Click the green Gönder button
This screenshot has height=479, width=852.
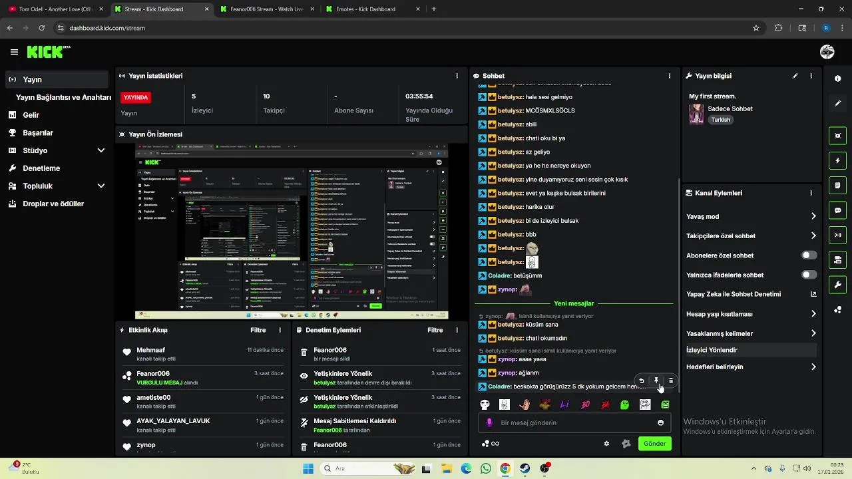pyautogui.click(x=654, y=444)
